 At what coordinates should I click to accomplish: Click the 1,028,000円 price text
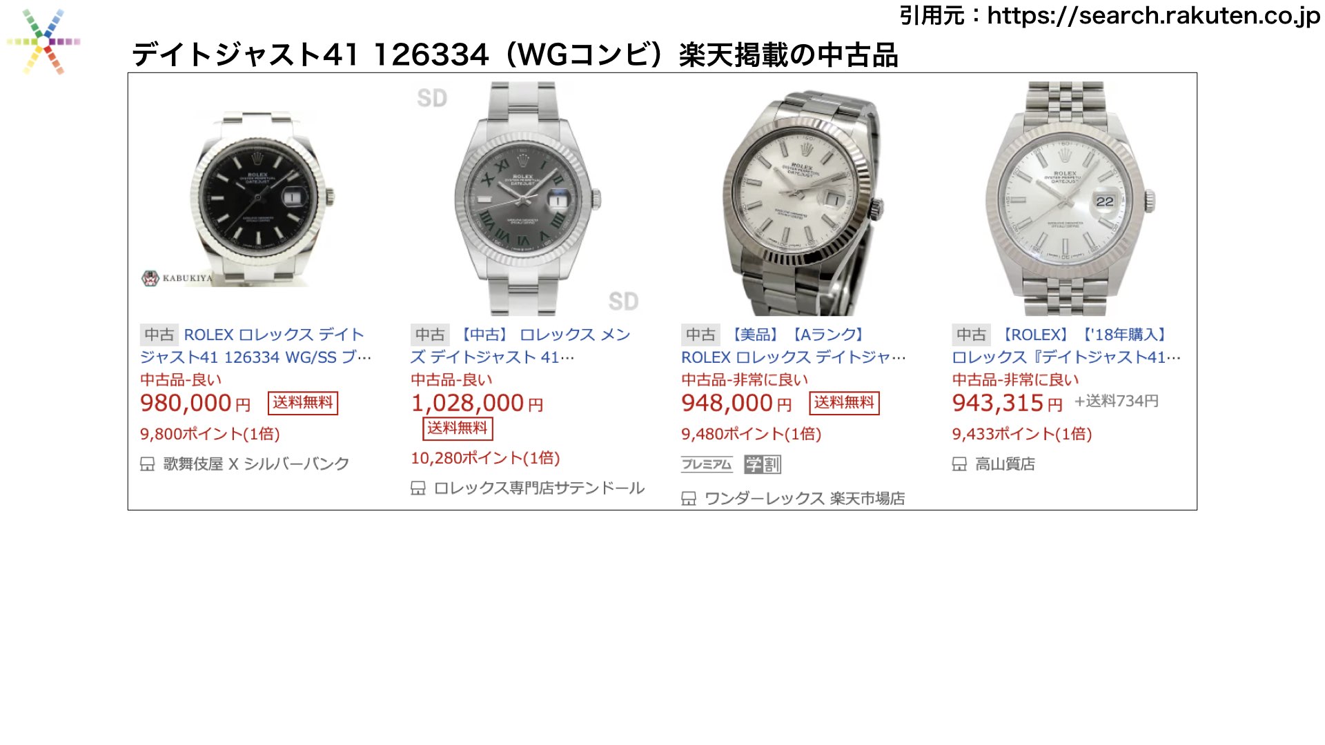477,404
